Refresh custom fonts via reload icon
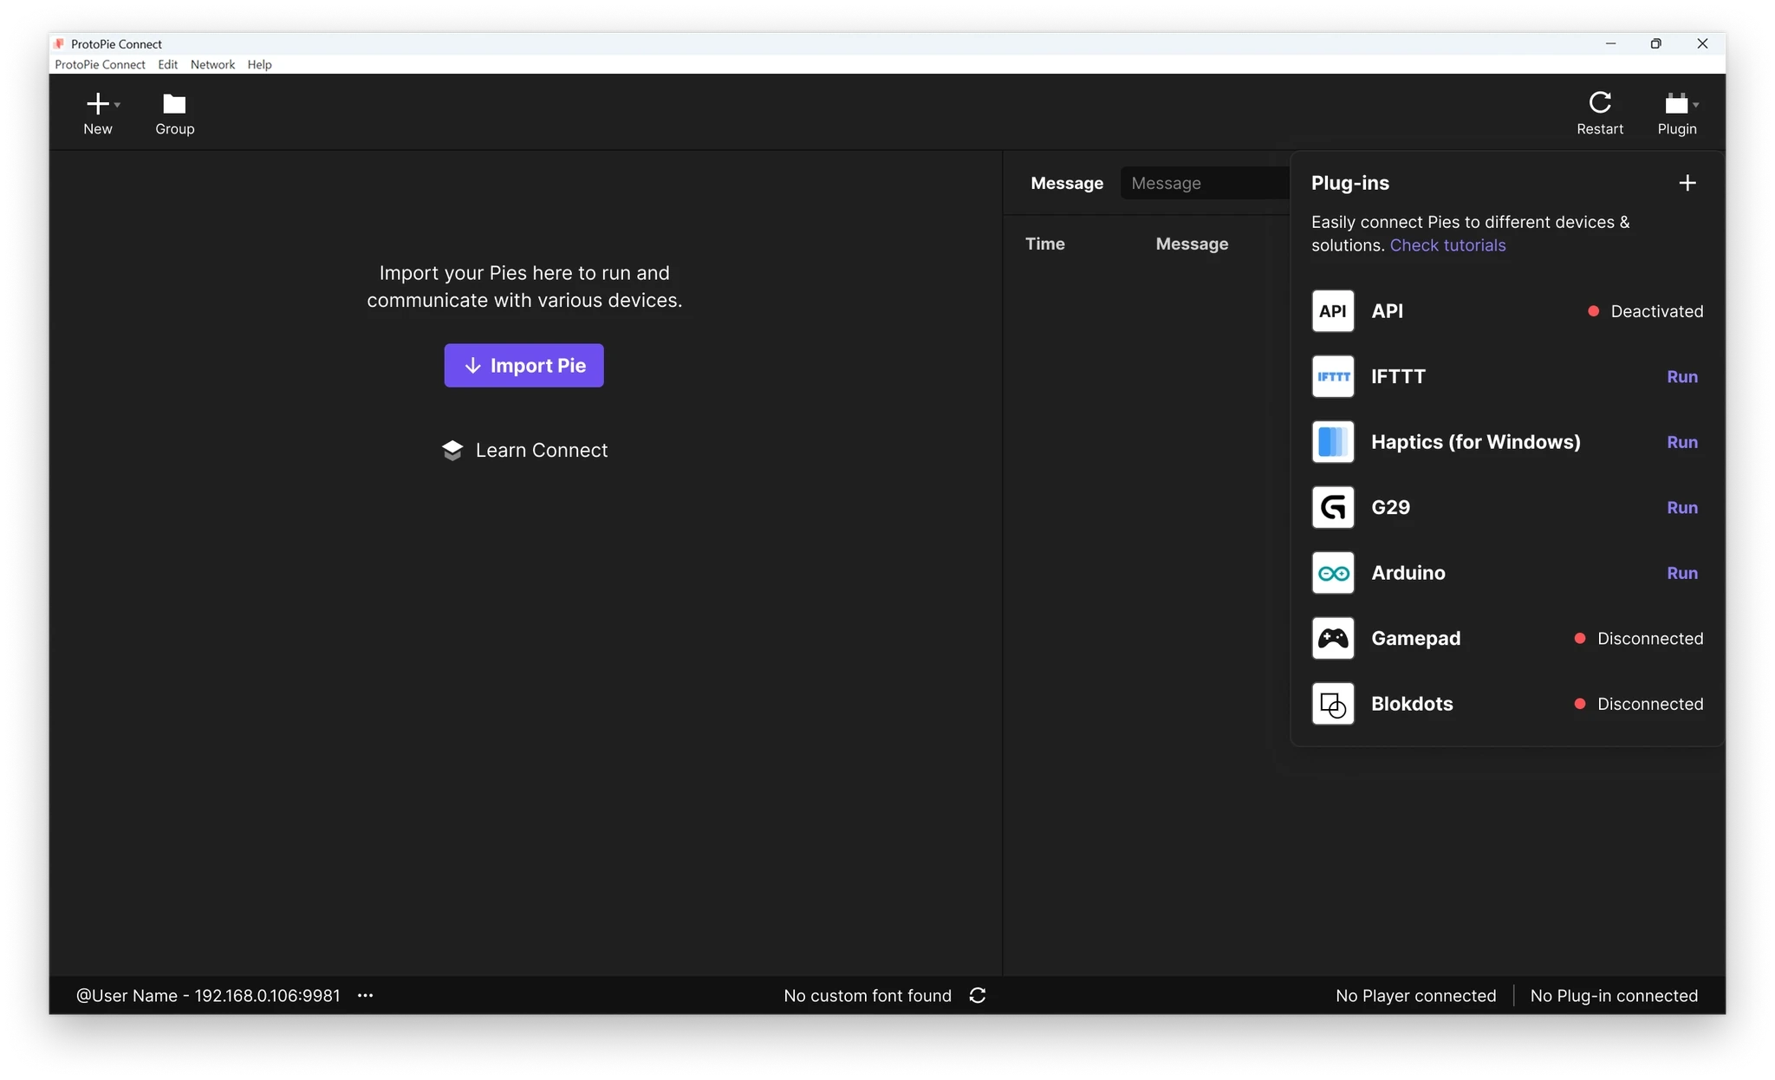The height and width of the screenshot is (1080, 1775). [978, 996]
